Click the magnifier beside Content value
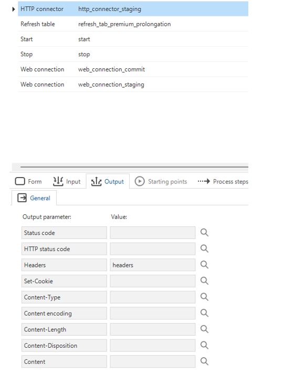 pos(204,361)
